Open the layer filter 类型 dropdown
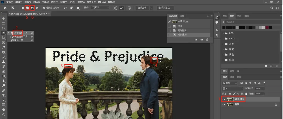Viewport: 283px width, 119px height. (229, 83)
